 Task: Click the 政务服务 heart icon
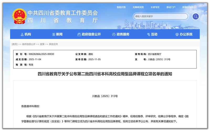(114, 34)
